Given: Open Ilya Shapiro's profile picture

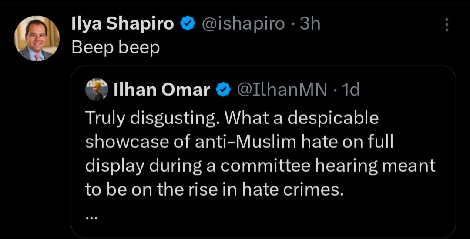Looking at the screenshot, I should (37, 38).
